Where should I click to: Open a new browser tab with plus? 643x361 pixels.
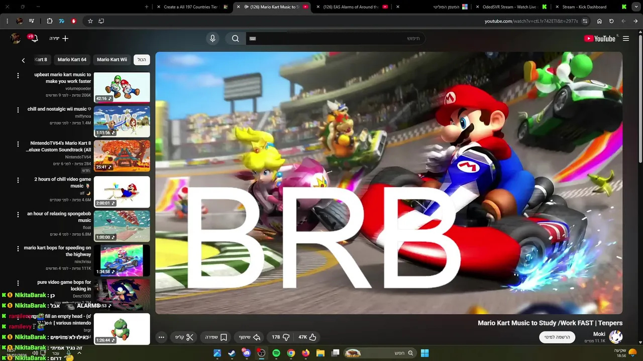(147, 7)
